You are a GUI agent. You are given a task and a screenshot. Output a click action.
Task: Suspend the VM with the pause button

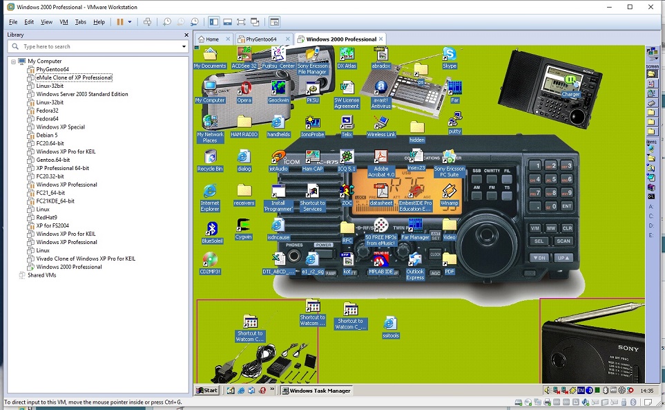click(120, 21)
